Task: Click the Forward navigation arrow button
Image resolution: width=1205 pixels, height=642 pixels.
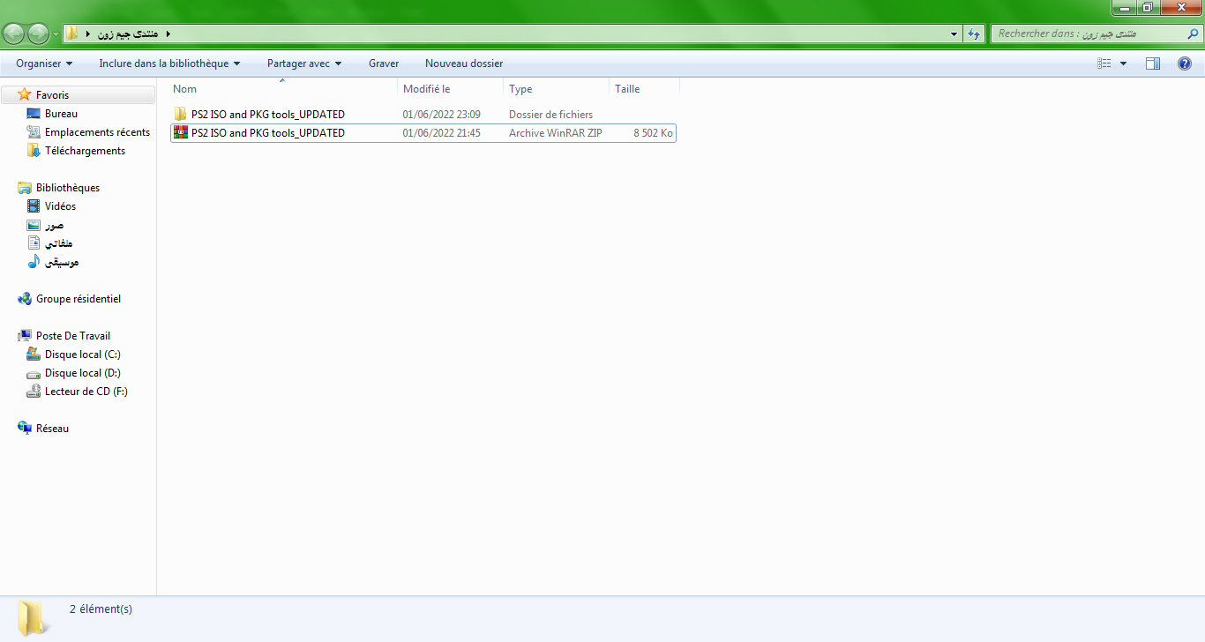Action: (x=38, y=34)
